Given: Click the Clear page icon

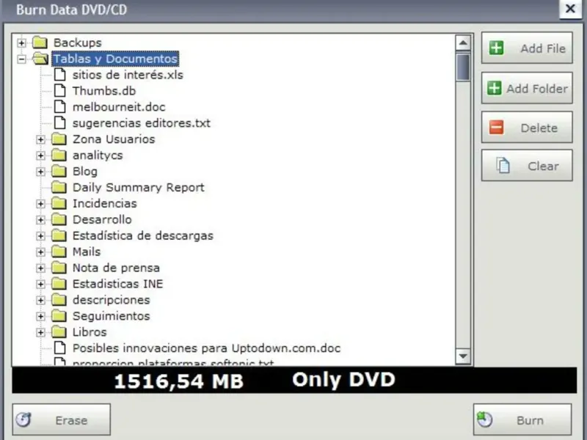Looking at the screenshot, I should point(503,166).
